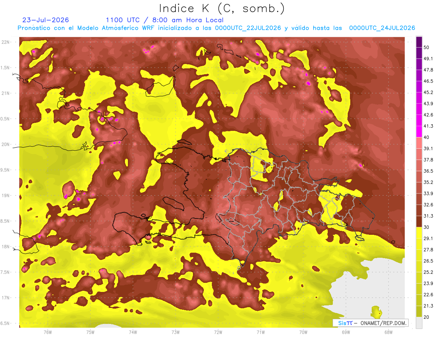Click the legend value "22.6"
The image size is (436, 337).
pyautogui.click(x=428, y=295)
